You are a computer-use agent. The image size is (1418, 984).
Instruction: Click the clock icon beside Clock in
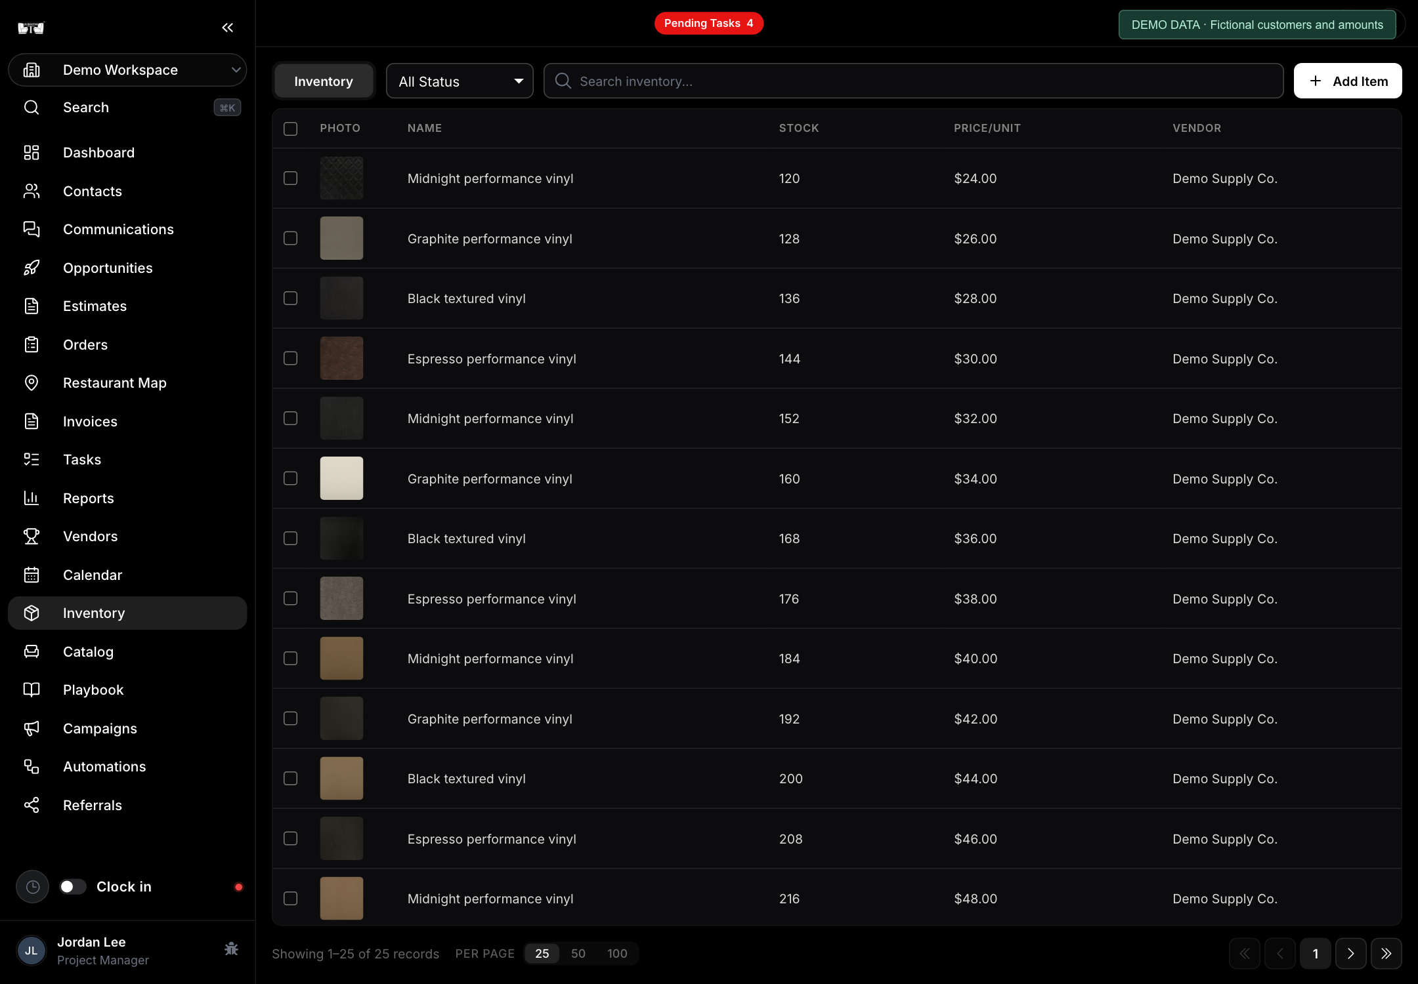(33, 887)
